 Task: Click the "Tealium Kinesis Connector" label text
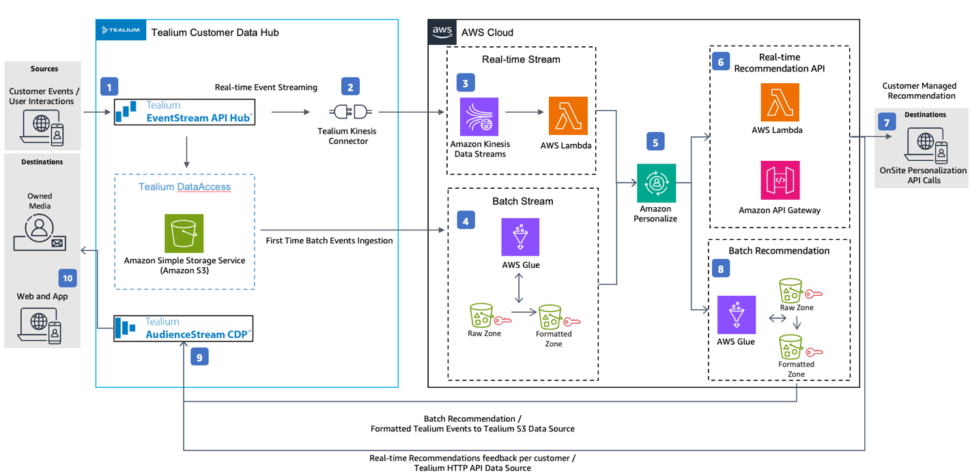(x=348, y=136)
